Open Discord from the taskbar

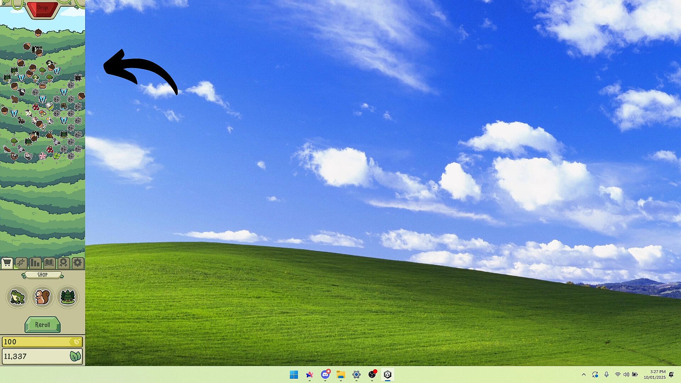(325, 374)
